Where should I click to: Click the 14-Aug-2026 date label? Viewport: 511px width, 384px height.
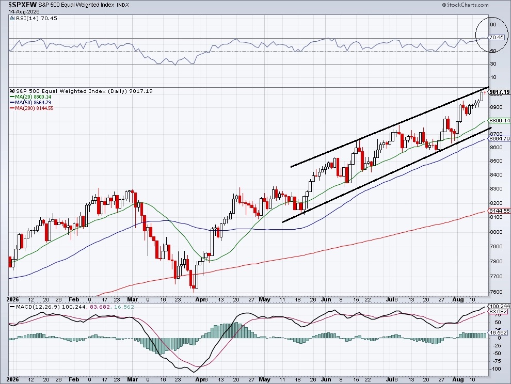[x=24, y=12]
